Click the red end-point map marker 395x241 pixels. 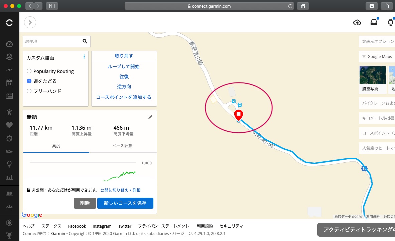coord(239,115)
